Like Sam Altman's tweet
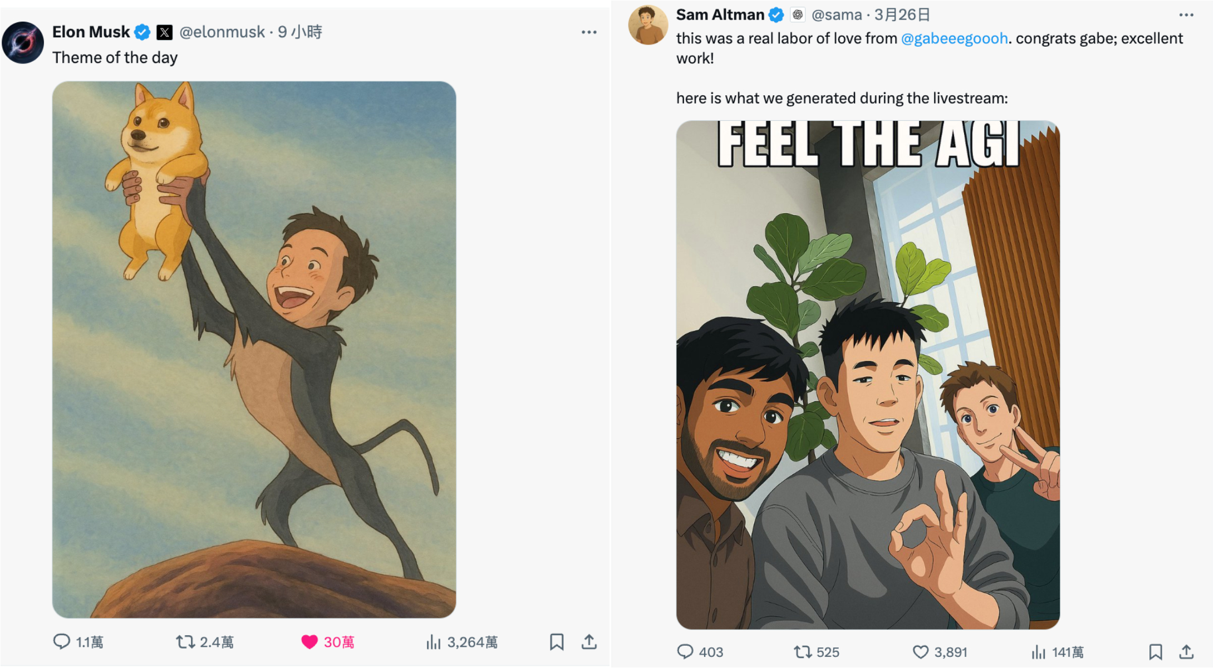 pyautogui.click(x=921, y=651)
